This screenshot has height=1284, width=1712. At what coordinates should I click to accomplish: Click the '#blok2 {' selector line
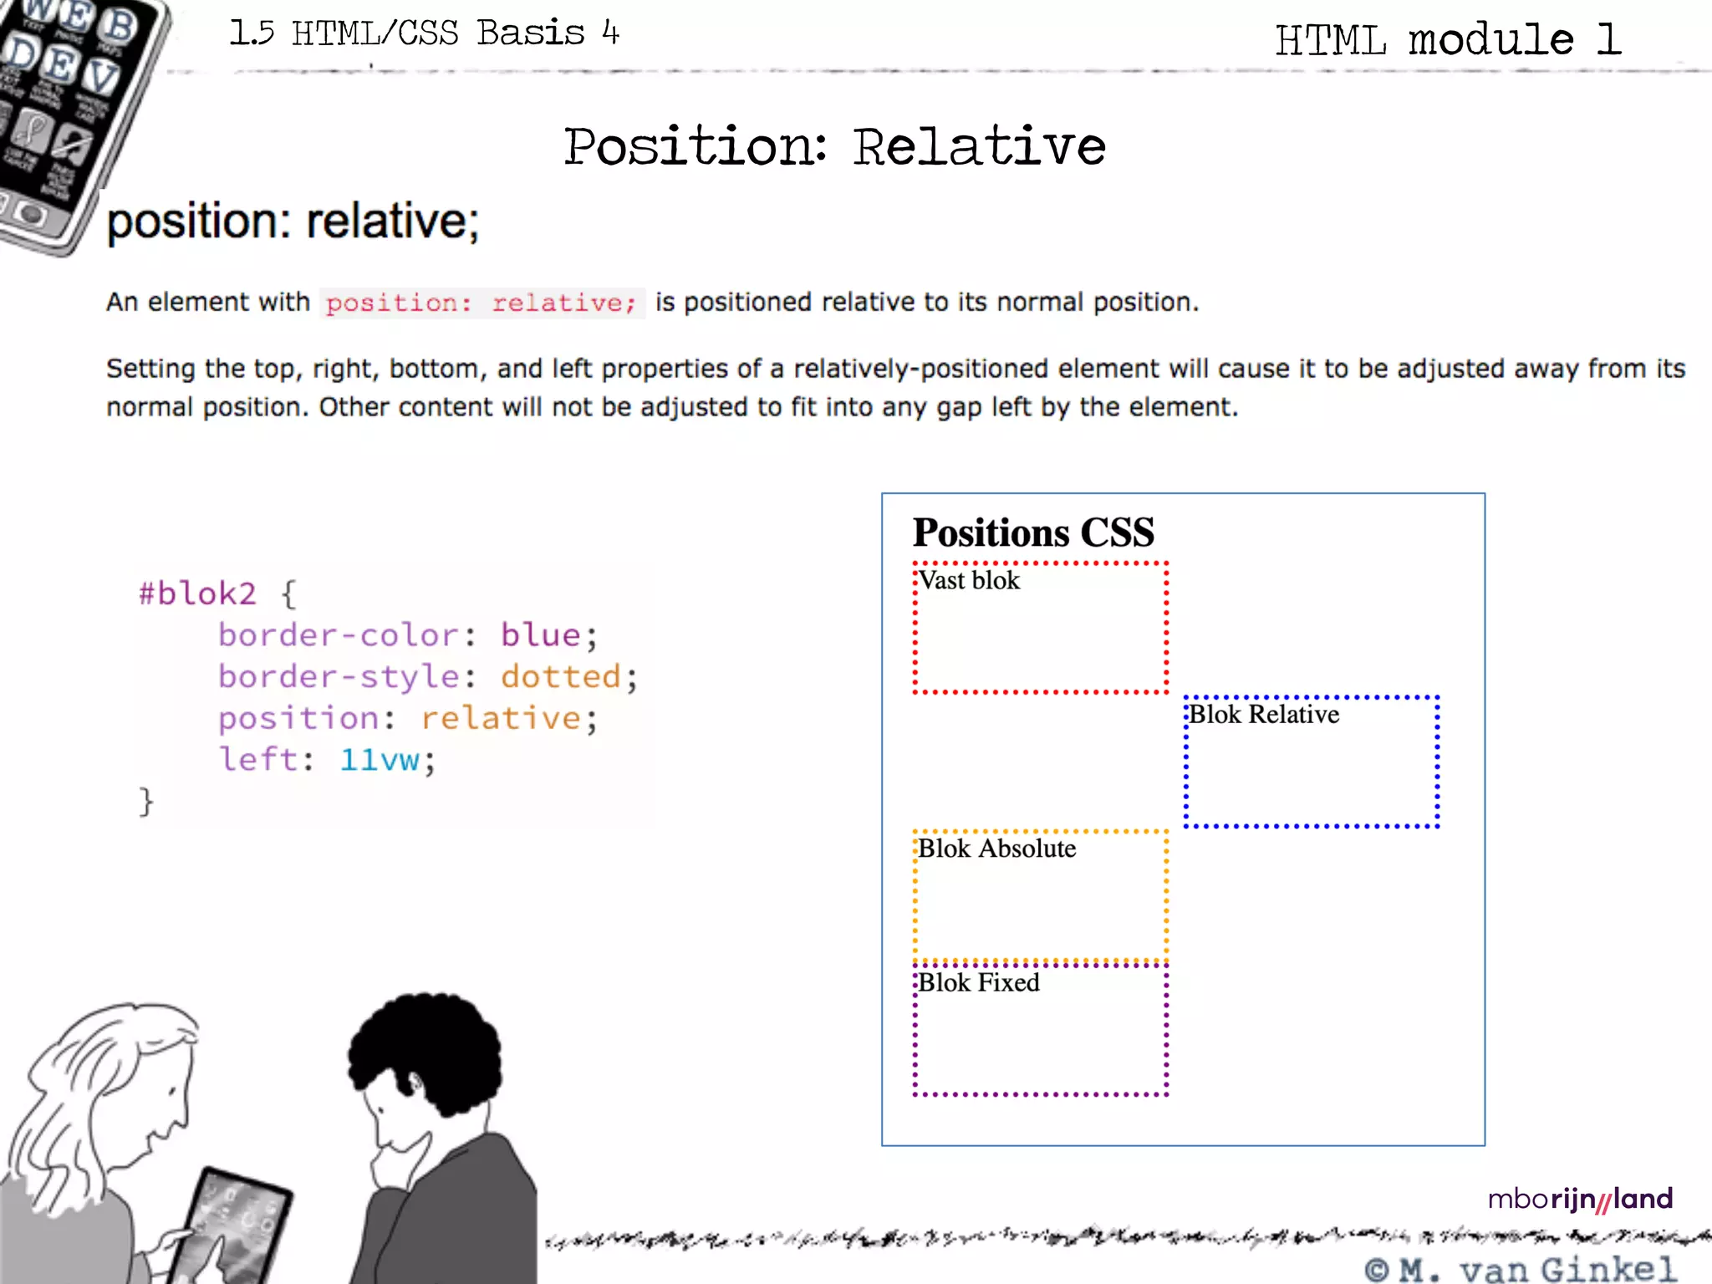pos(217,594)
